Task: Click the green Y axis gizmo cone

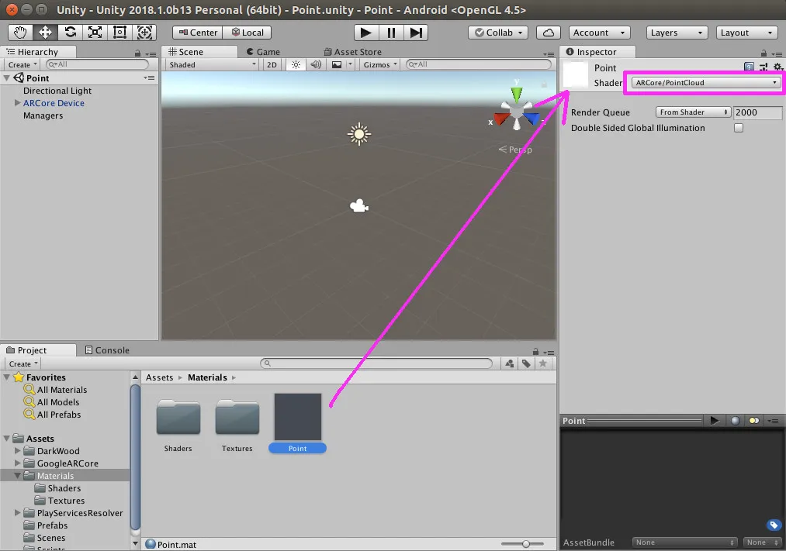Action: point(517,94)
